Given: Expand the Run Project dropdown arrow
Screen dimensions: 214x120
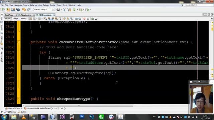Looking at the screenshot, I should tap(77, 10).
